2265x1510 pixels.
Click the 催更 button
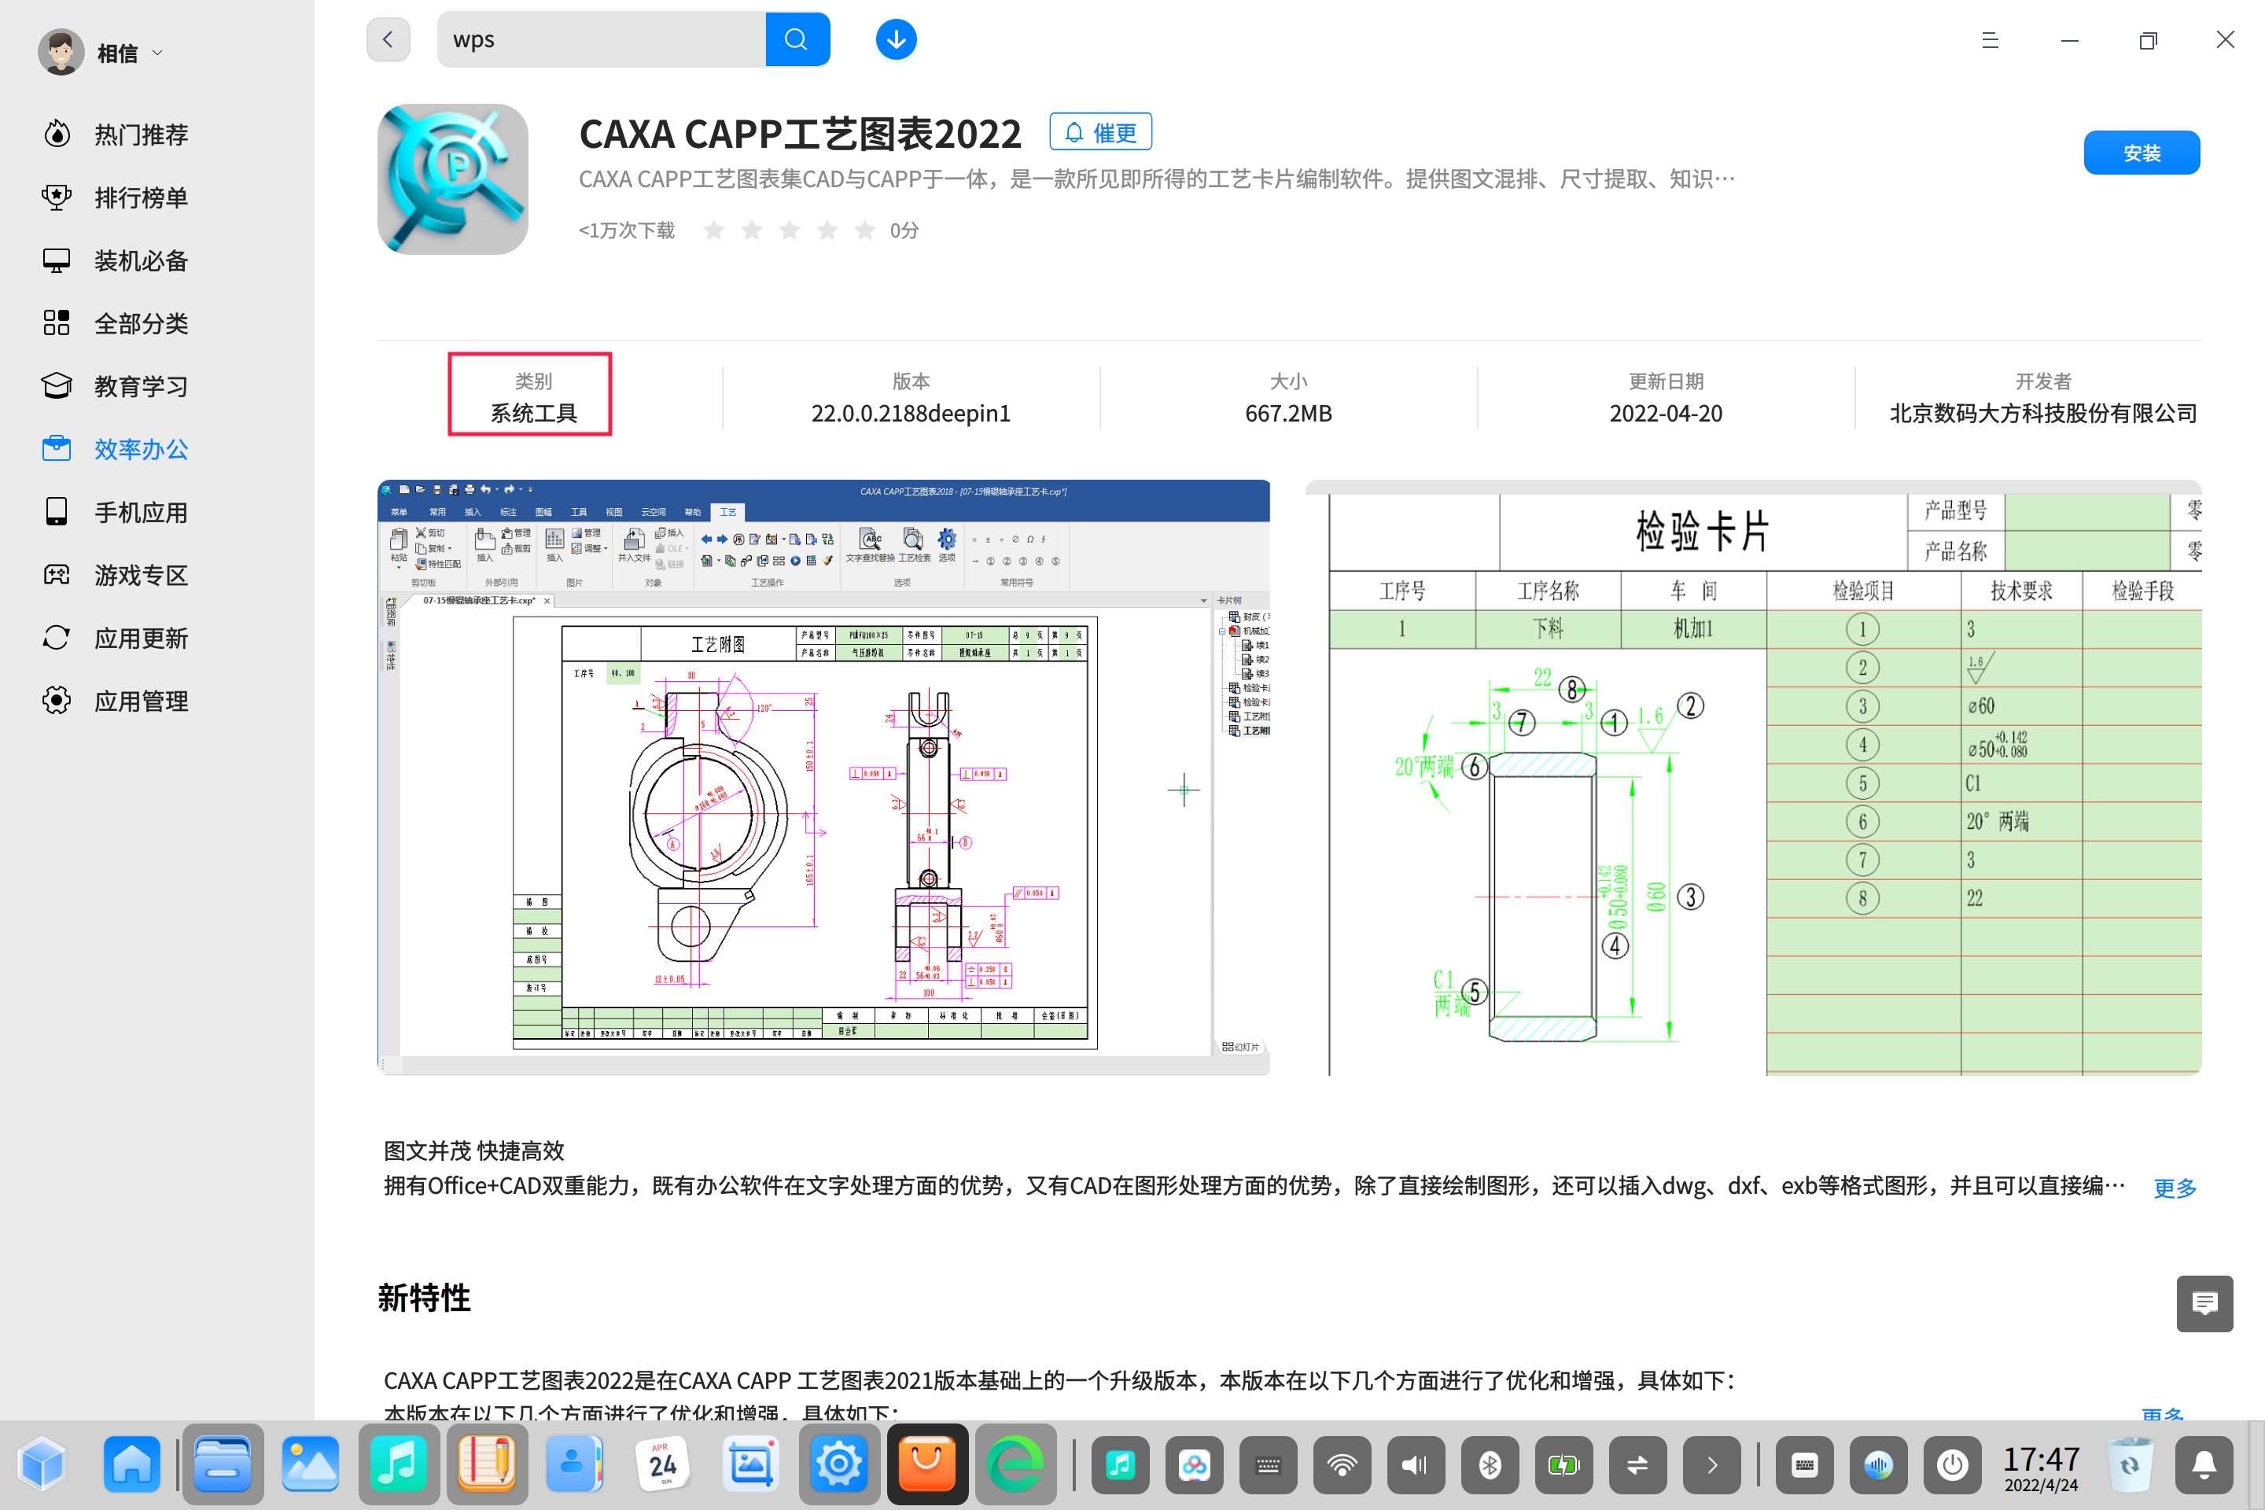[1099, 131]
